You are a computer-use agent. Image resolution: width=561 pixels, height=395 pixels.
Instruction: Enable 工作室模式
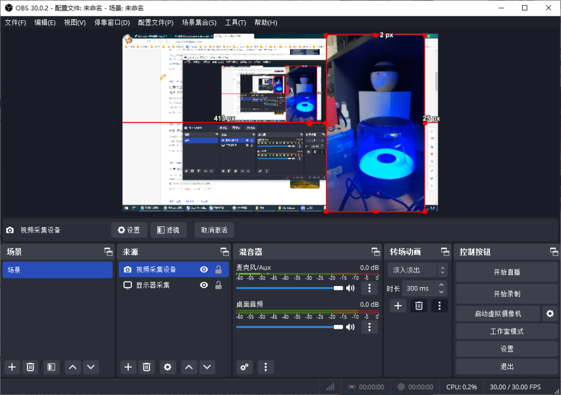[x=506, y=331]
